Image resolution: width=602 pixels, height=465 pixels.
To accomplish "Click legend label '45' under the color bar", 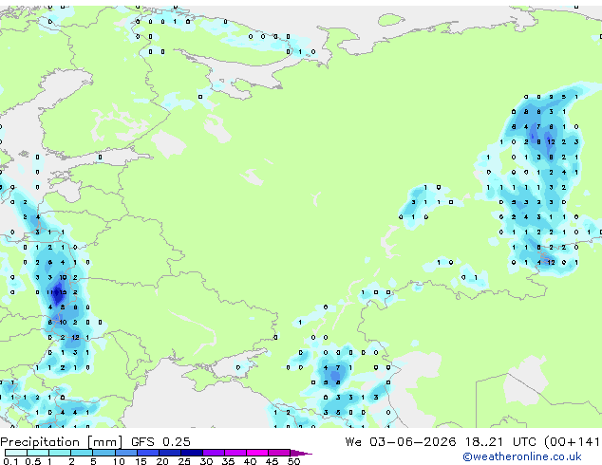I will point(272,461).
